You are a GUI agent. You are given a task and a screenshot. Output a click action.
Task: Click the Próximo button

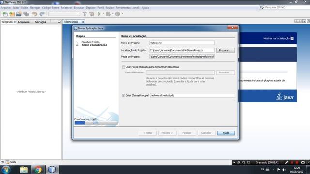tap(167, 133)
